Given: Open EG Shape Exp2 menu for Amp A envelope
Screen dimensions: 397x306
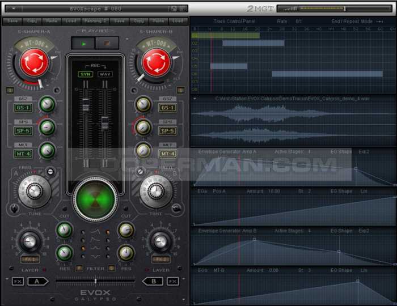Looking at the screenshot, I should [x=364, y=152].
